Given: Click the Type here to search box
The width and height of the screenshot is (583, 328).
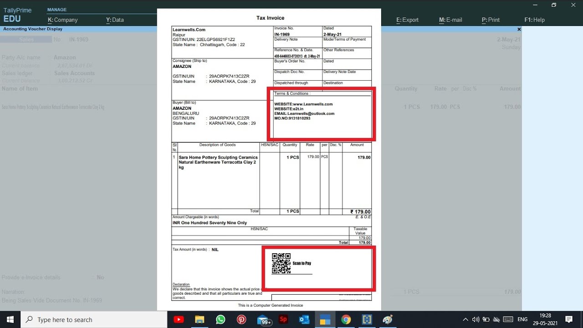Looking at the screenshot, I should (94, 319).
